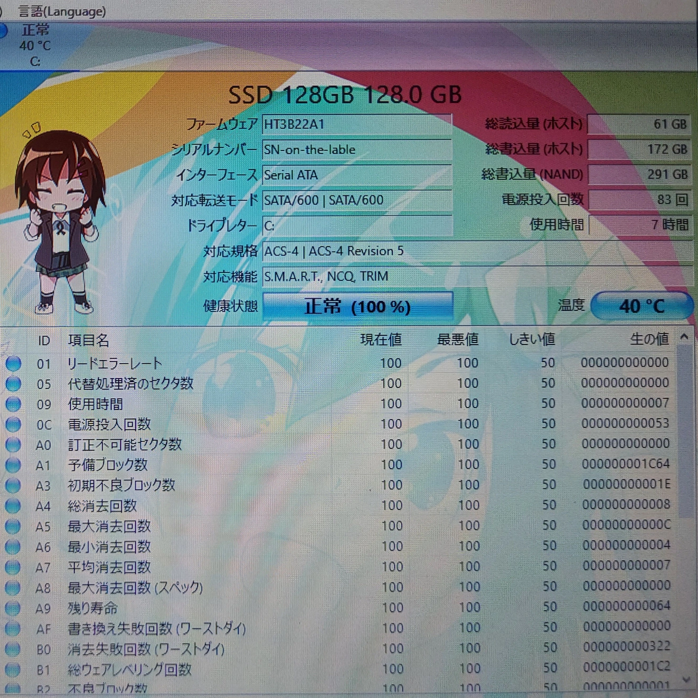This screenshot has height=698, width=698.
Task: Click status icon for AF 書き換え失敗回数
Action: point(13,629)
